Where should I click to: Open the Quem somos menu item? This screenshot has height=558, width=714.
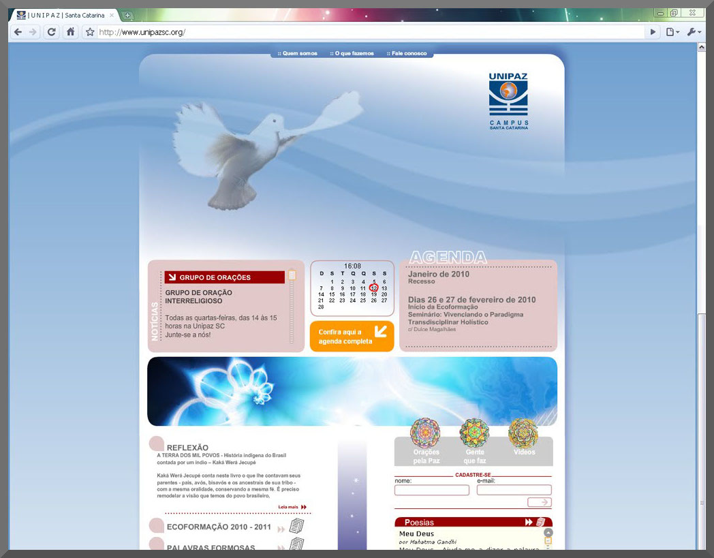tap(297, 53)
